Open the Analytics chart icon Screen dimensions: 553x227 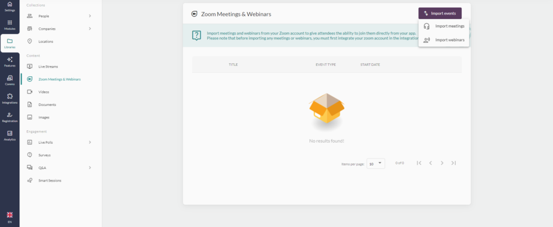[x=10, y=135]
